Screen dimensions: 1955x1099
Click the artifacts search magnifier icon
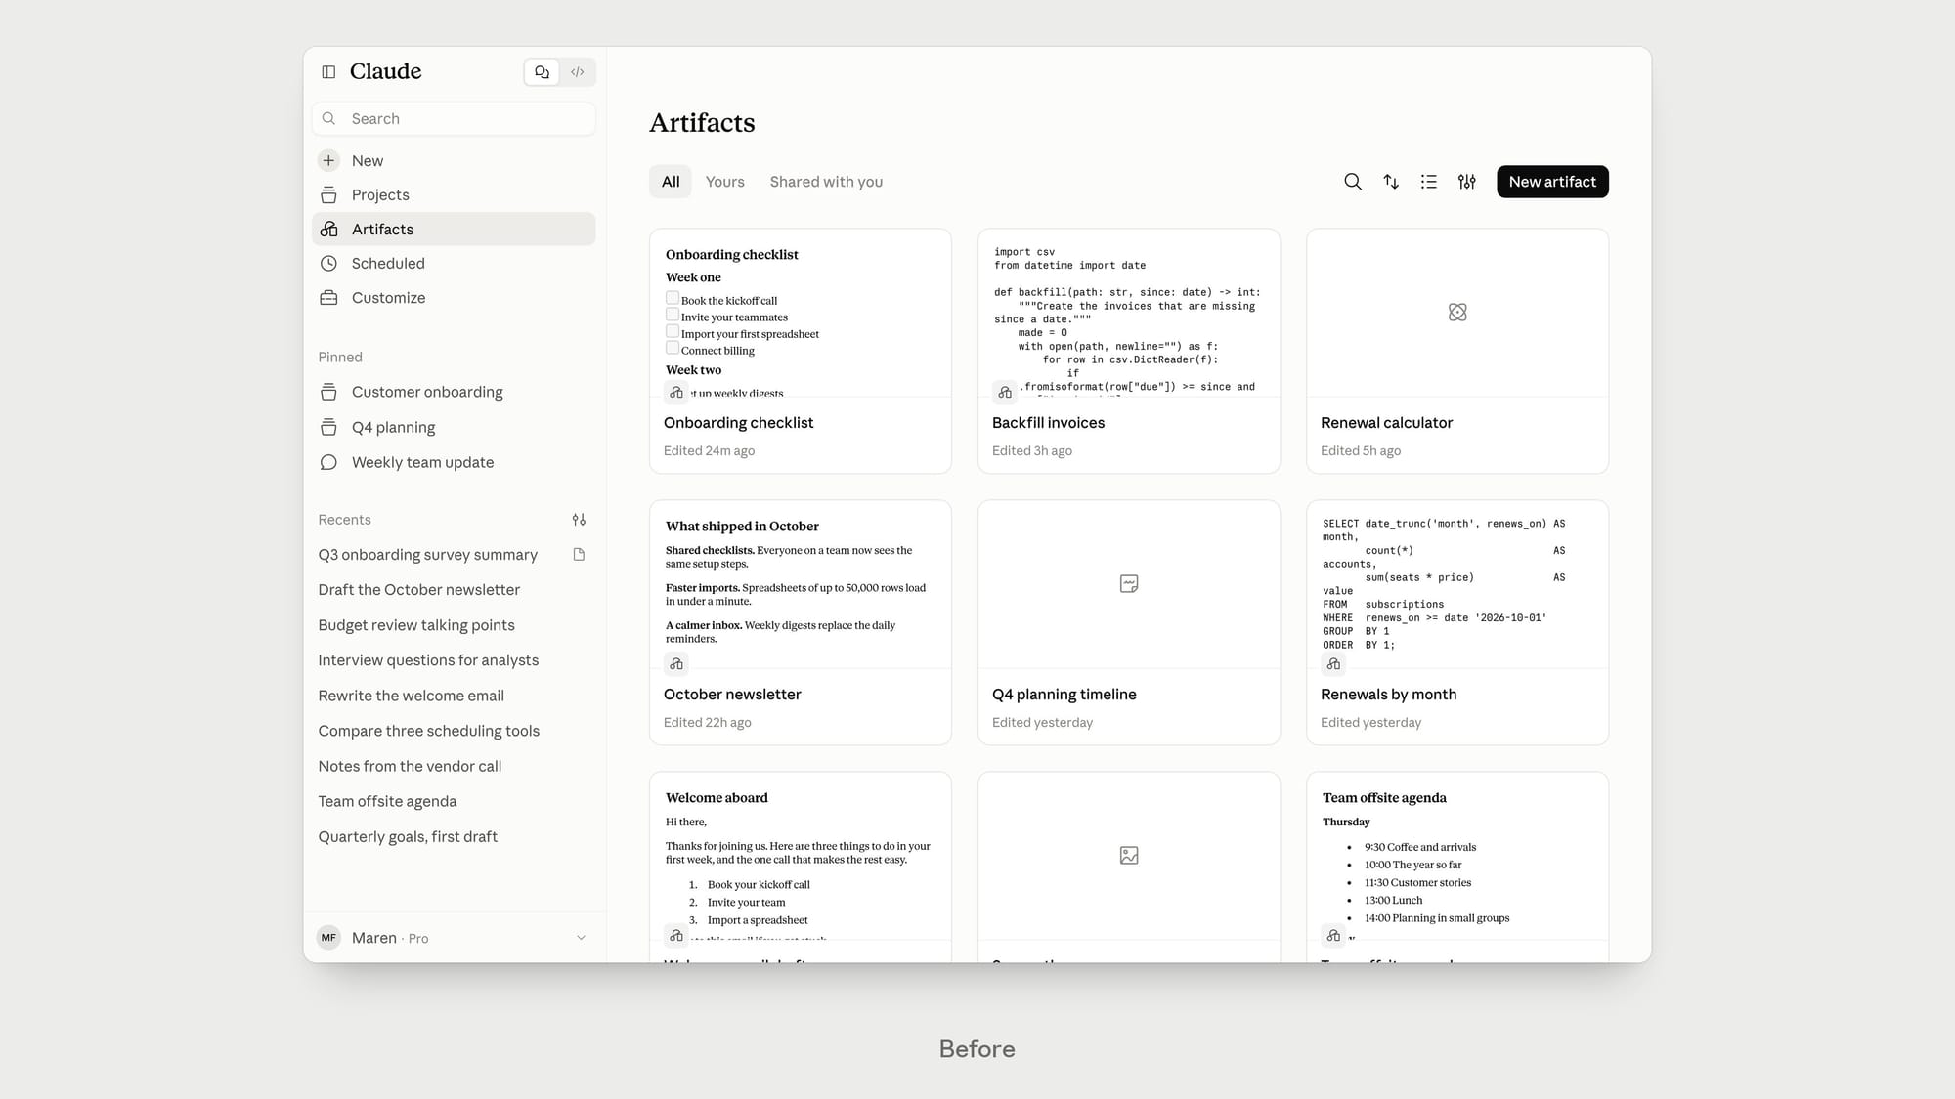pos(1353,182)
